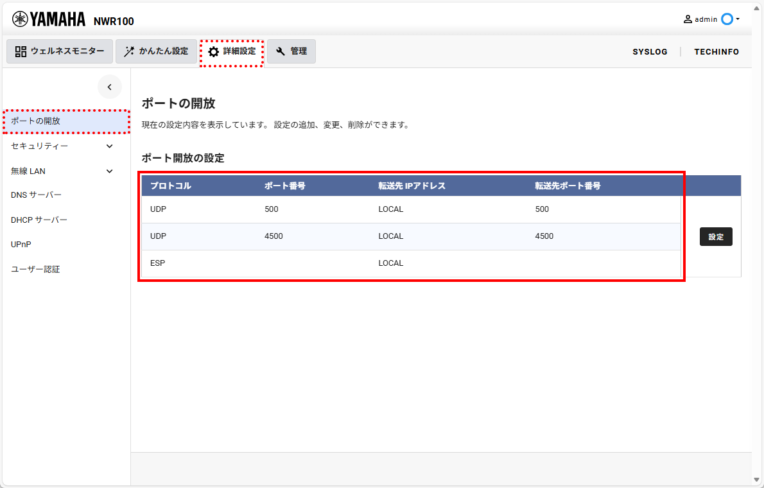Click the 設定 button

point(716,236)
